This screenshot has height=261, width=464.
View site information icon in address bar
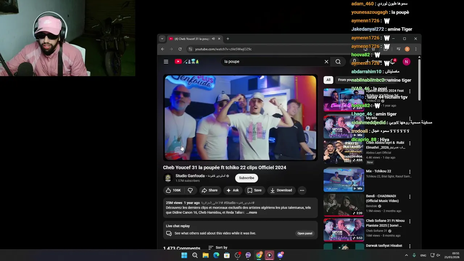click(x=190, y=49)
